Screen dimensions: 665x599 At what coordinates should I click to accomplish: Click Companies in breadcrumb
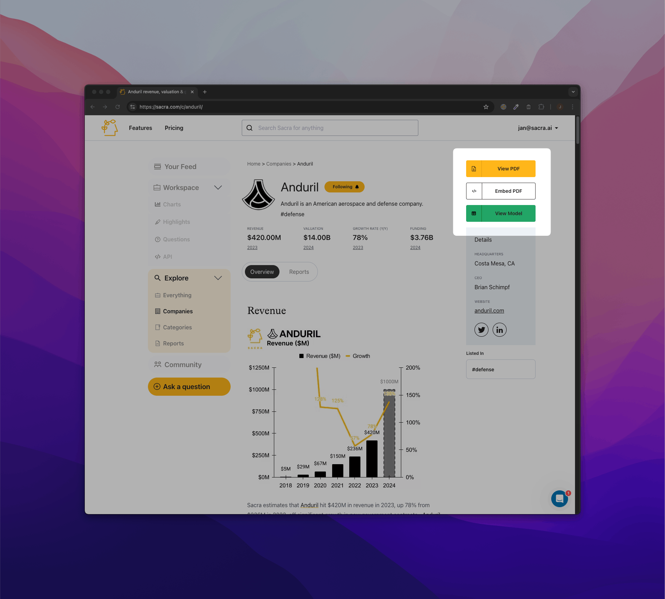(x=279, y=164)
